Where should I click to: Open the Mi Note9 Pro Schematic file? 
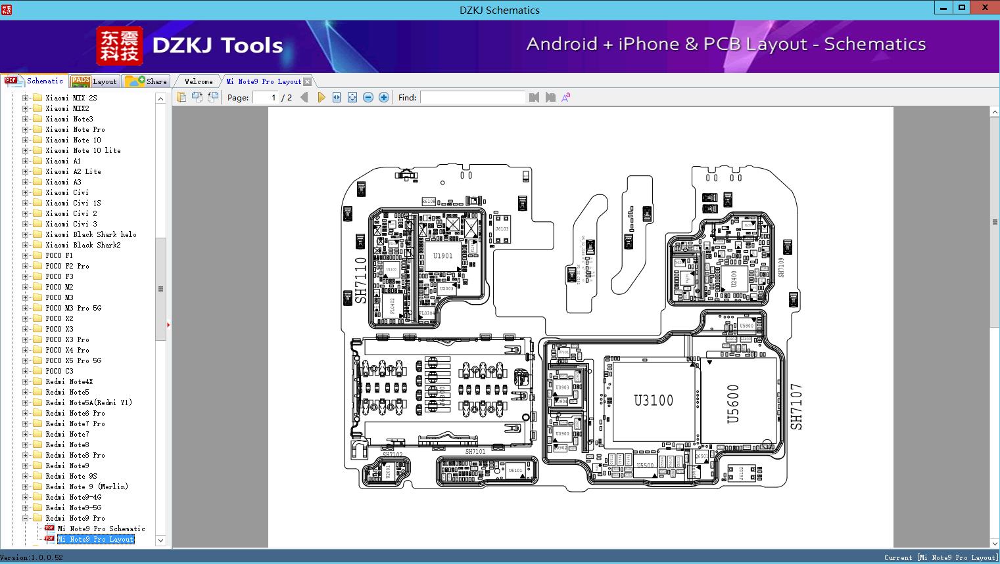click(101, 529)
